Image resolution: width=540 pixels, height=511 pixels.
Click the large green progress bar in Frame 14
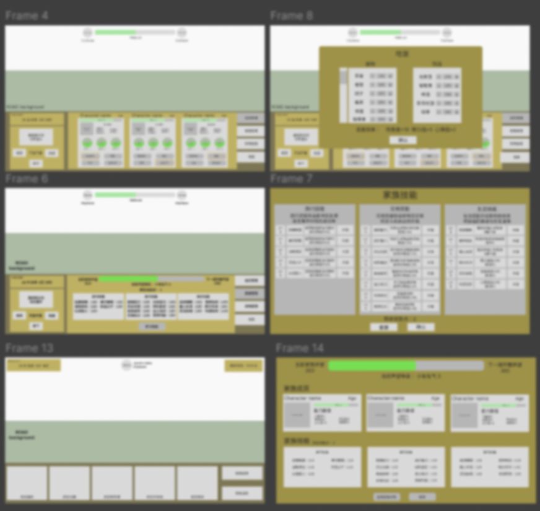coord(406,365)
